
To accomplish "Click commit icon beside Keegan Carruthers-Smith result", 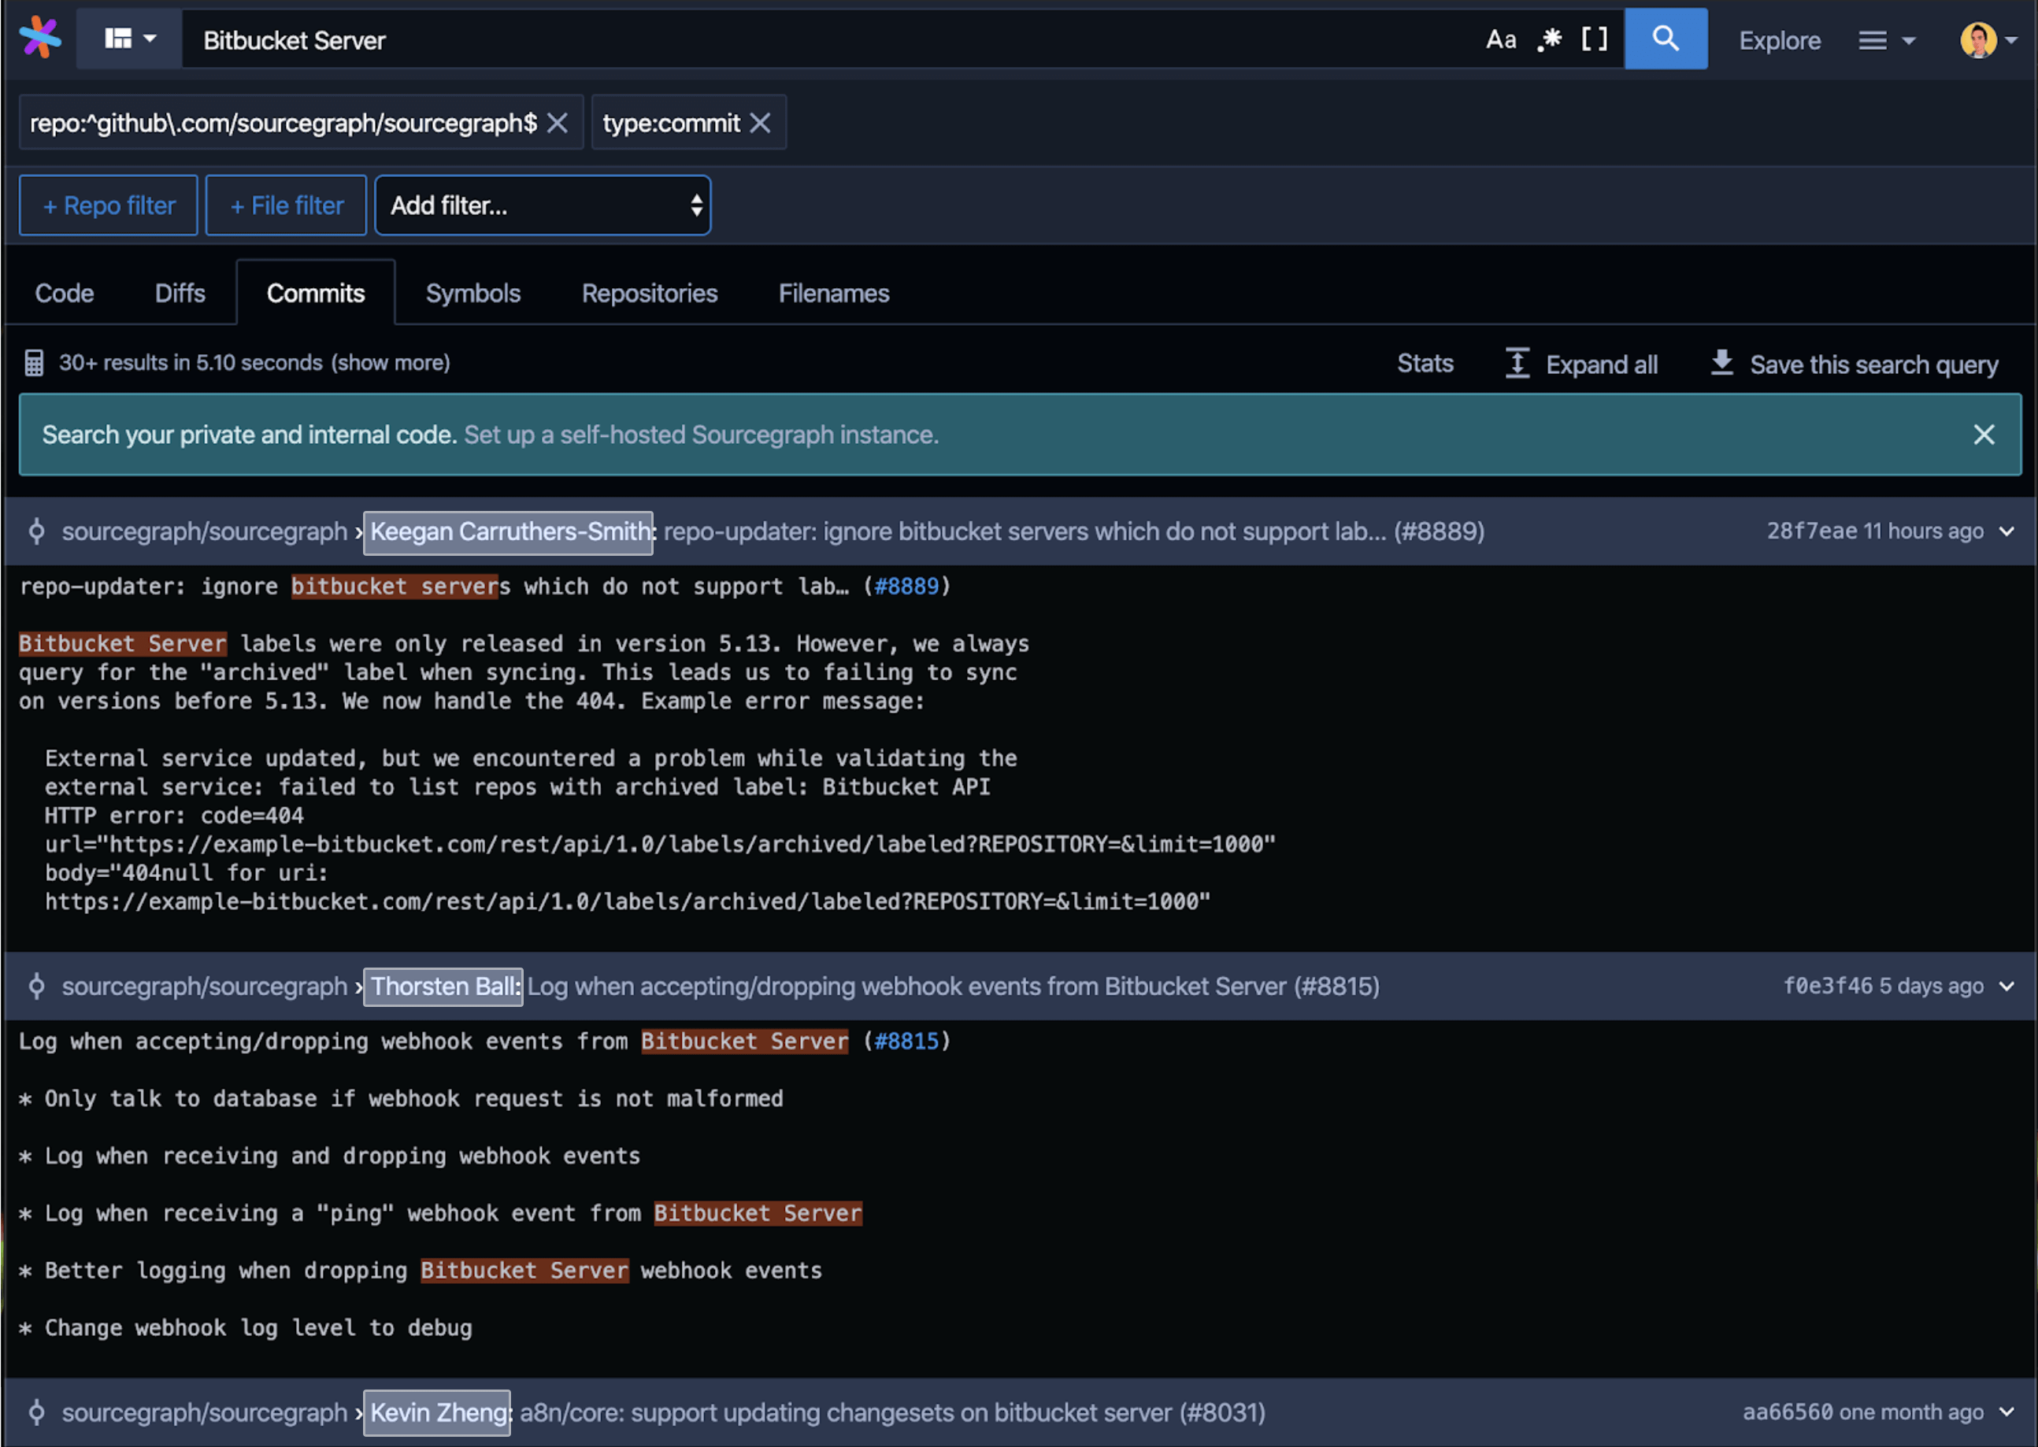I will [x=36, y=531].
